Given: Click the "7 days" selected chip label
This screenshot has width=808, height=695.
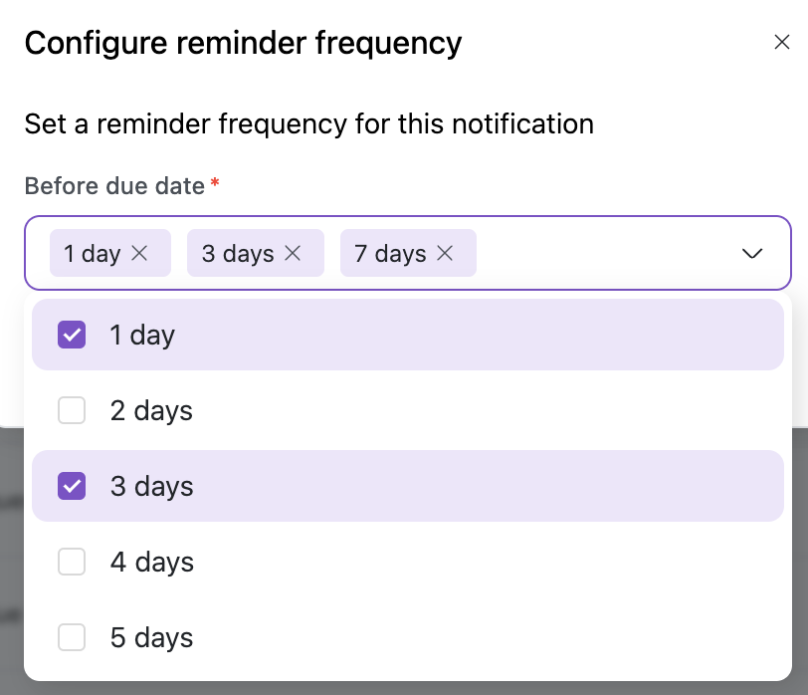Looking at the screenshot, I should click(390, 254).
